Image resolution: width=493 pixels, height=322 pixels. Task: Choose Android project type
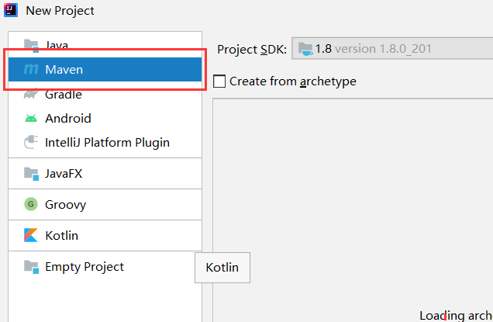tap(105, 119)
